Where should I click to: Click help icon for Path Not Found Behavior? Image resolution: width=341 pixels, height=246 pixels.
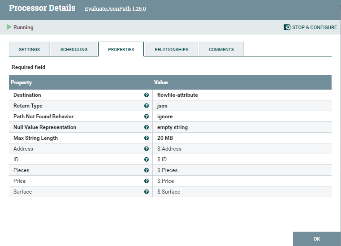[147, 117]
